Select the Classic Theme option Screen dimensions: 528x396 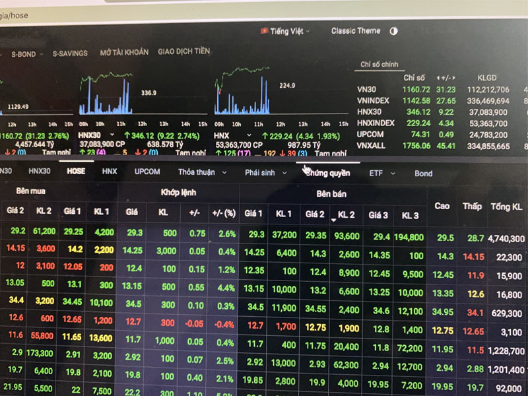pyautogui.click(x=356, y=31)
